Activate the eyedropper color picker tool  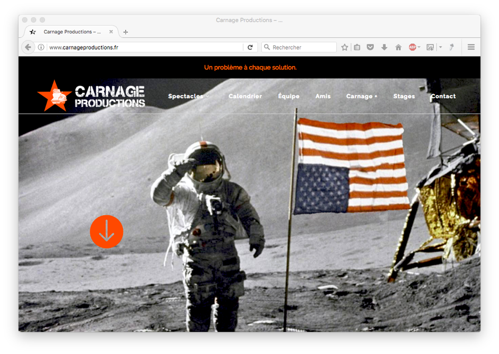[451, 47]
